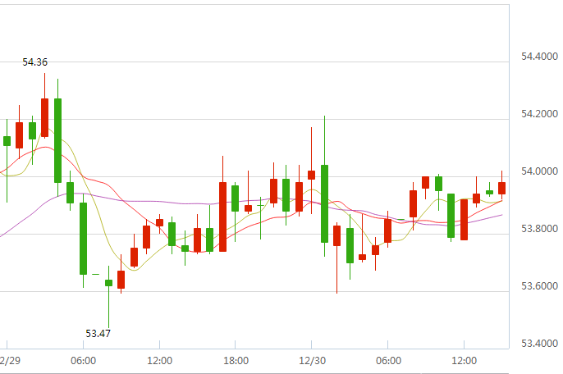Click the 54.36 high price label

[x=34, y=62]
